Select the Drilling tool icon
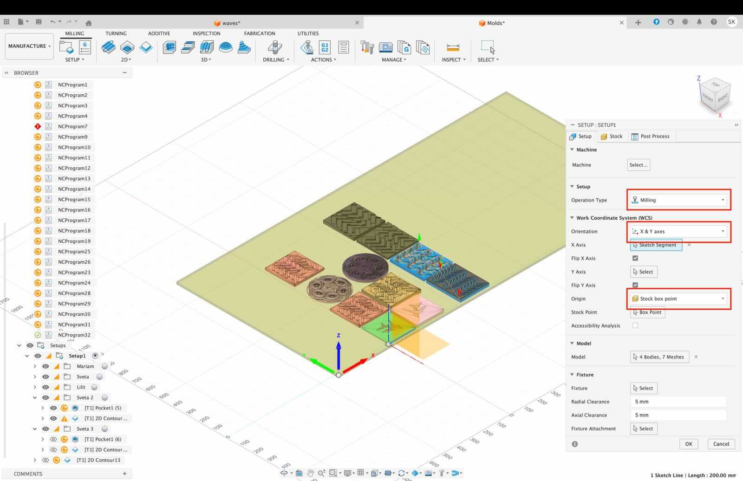 (275, 47)
